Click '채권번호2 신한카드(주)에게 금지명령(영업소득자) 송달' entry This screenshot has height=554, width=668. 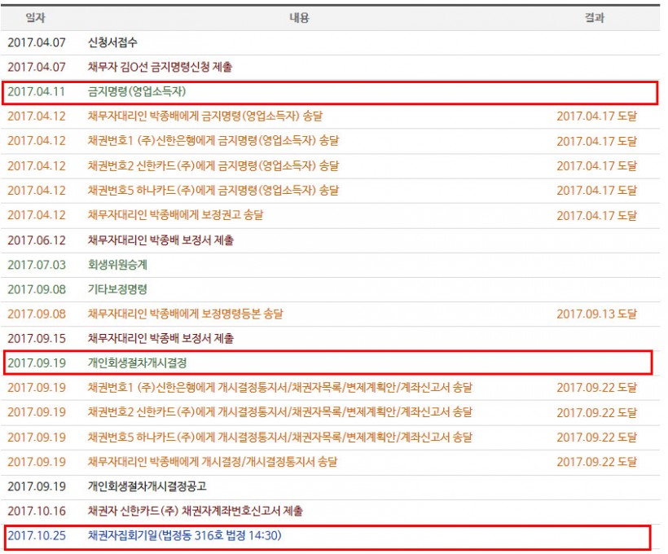(x=213, y=165)
